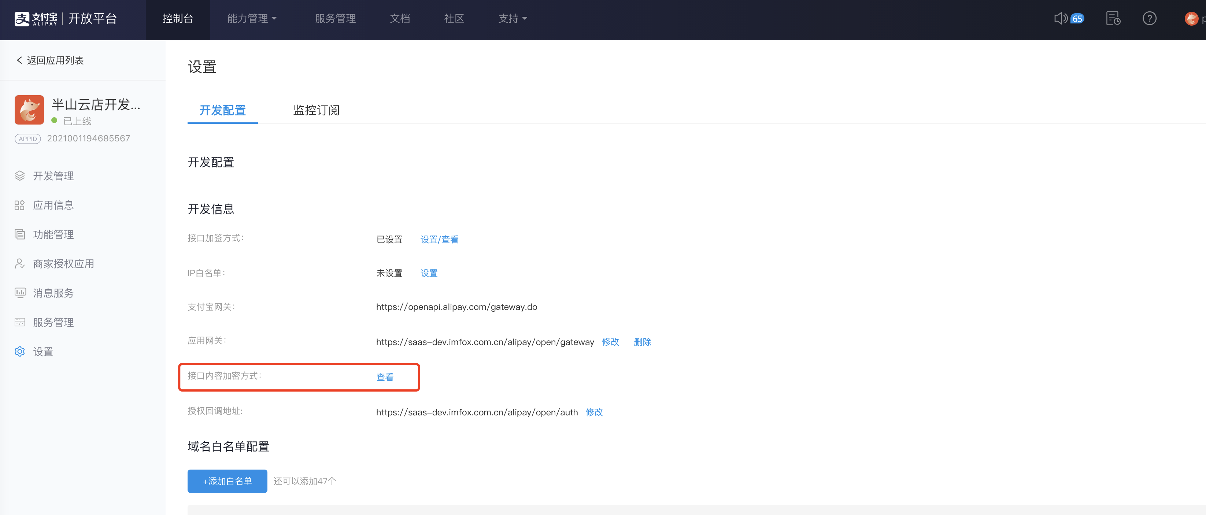
Task: Click the announcement speaker icon
Action: coord(1061,18)
